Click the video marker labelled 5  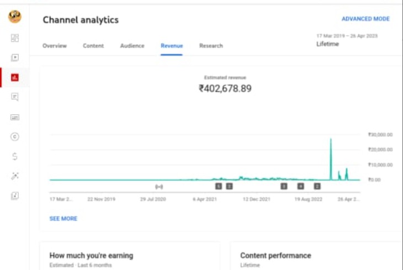pos(219,186)
